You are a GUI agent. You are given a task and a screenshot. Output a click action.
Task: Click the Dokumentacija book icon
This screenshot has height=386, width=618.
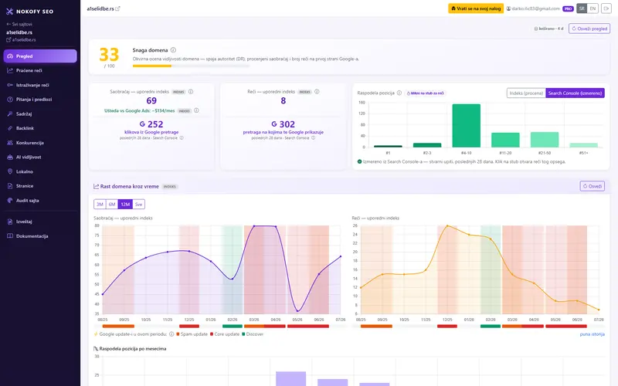tap(10, 236)
